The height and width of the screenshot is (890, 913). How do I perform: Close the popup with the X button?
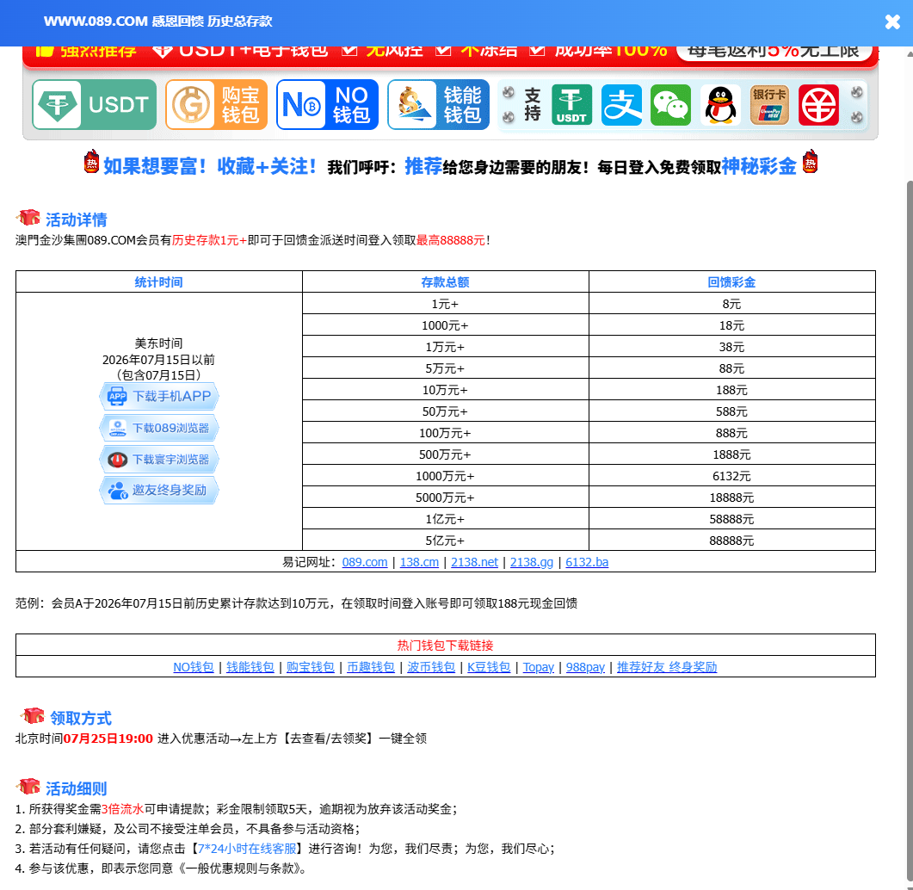pyautogui.click(x=892, y=22)
